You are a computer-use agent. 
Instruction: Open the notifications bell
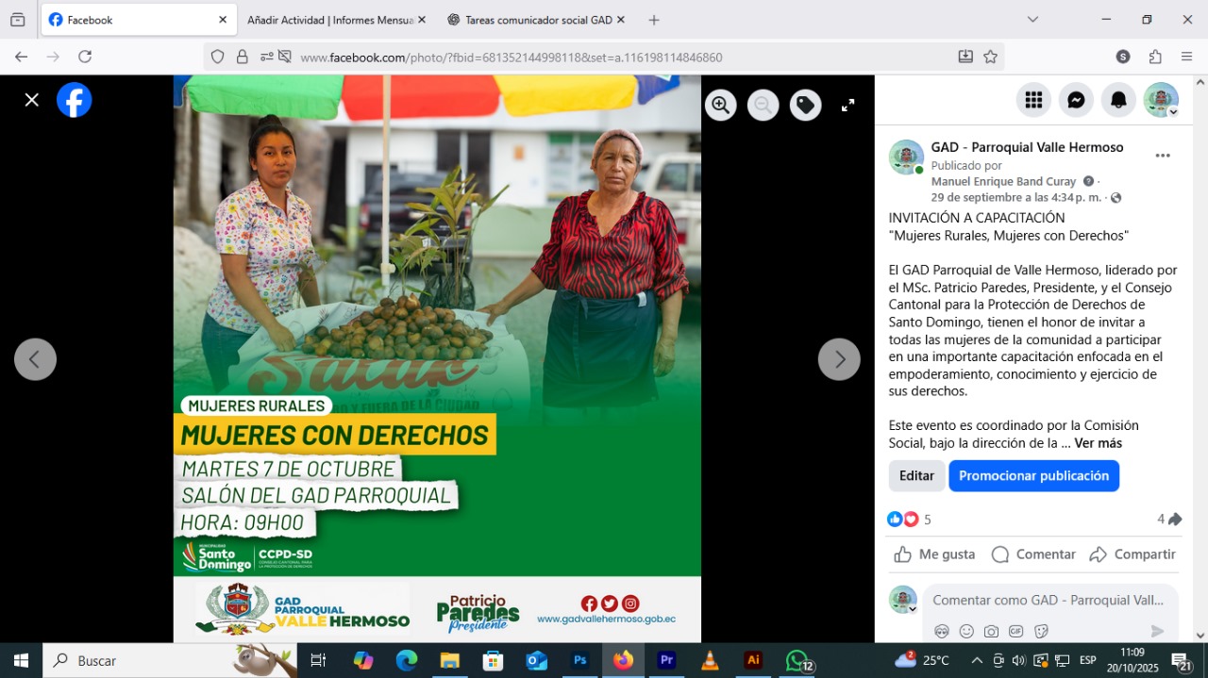(x=1118, y=100)
